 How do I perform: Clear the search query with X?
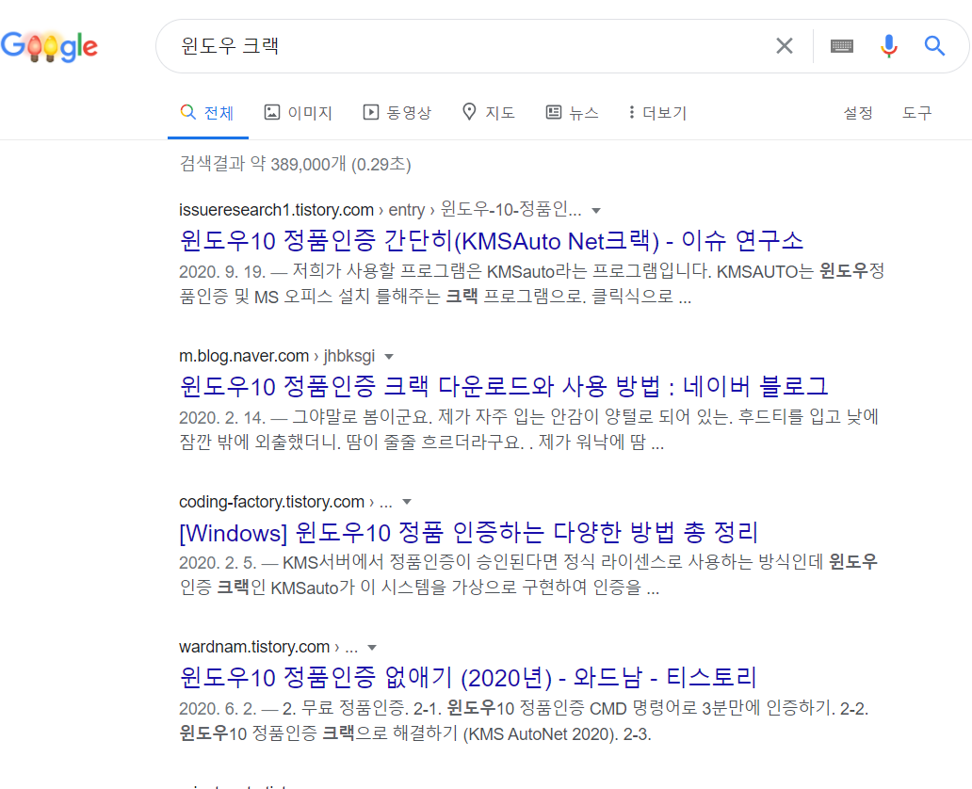pos(785,46)
